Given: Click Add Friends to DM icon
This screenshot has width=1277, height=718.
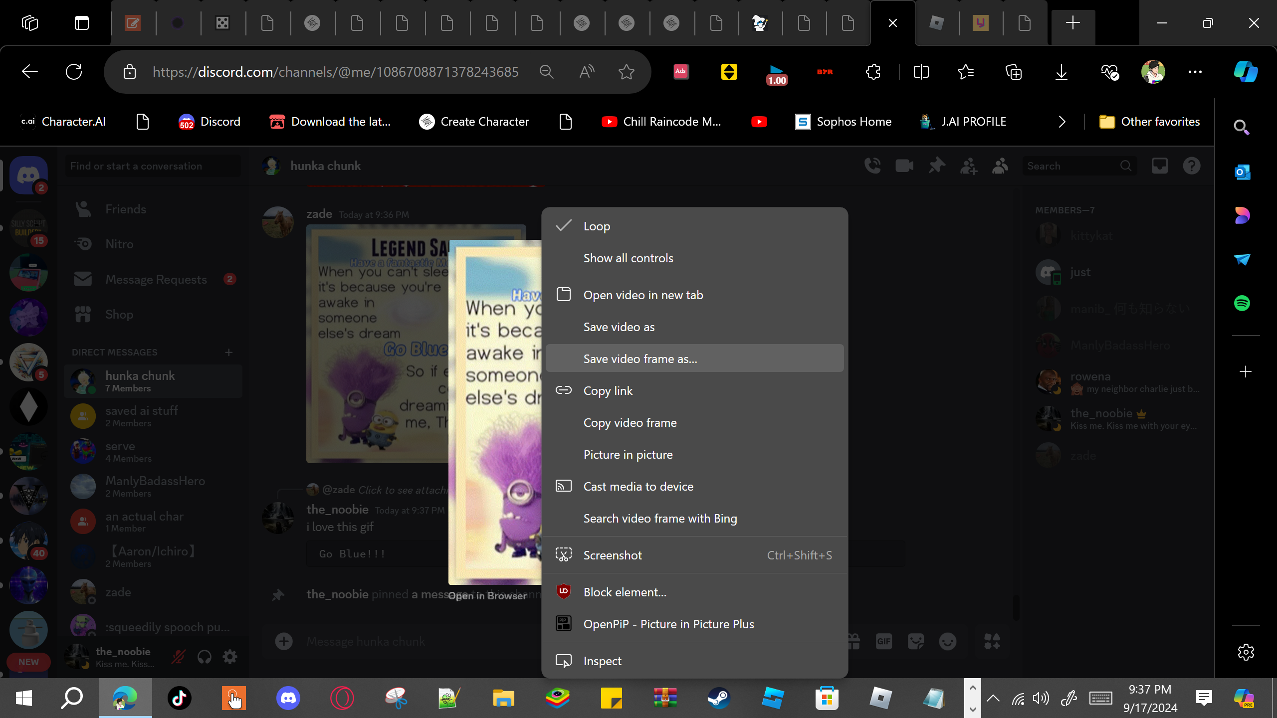Looking at the screenshot, I should (968, 166).
